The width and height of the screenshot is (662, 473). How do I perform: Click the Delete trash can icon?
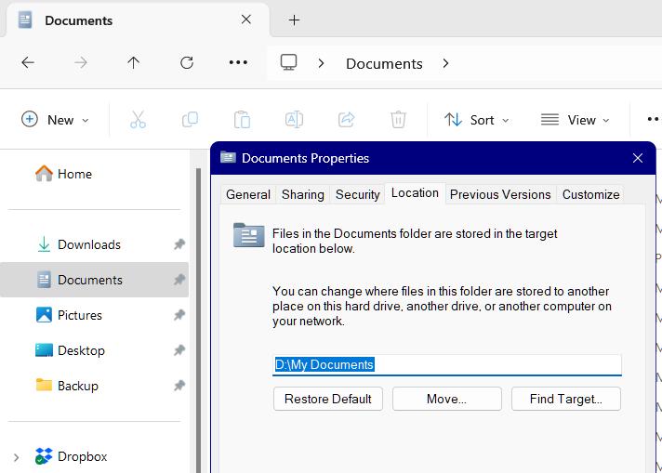tap(398, 120)
